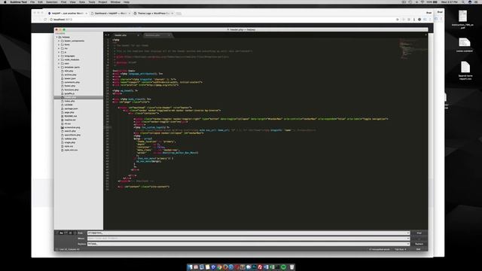
Task: Open bower.json in the sidebar
Action: pos(70,78)
